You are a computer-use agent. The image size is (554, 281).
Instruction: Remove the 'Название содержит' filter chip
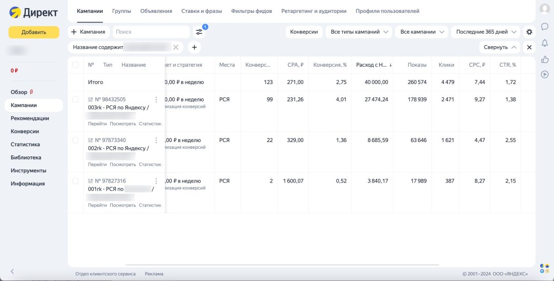click(x=176, y=47)
